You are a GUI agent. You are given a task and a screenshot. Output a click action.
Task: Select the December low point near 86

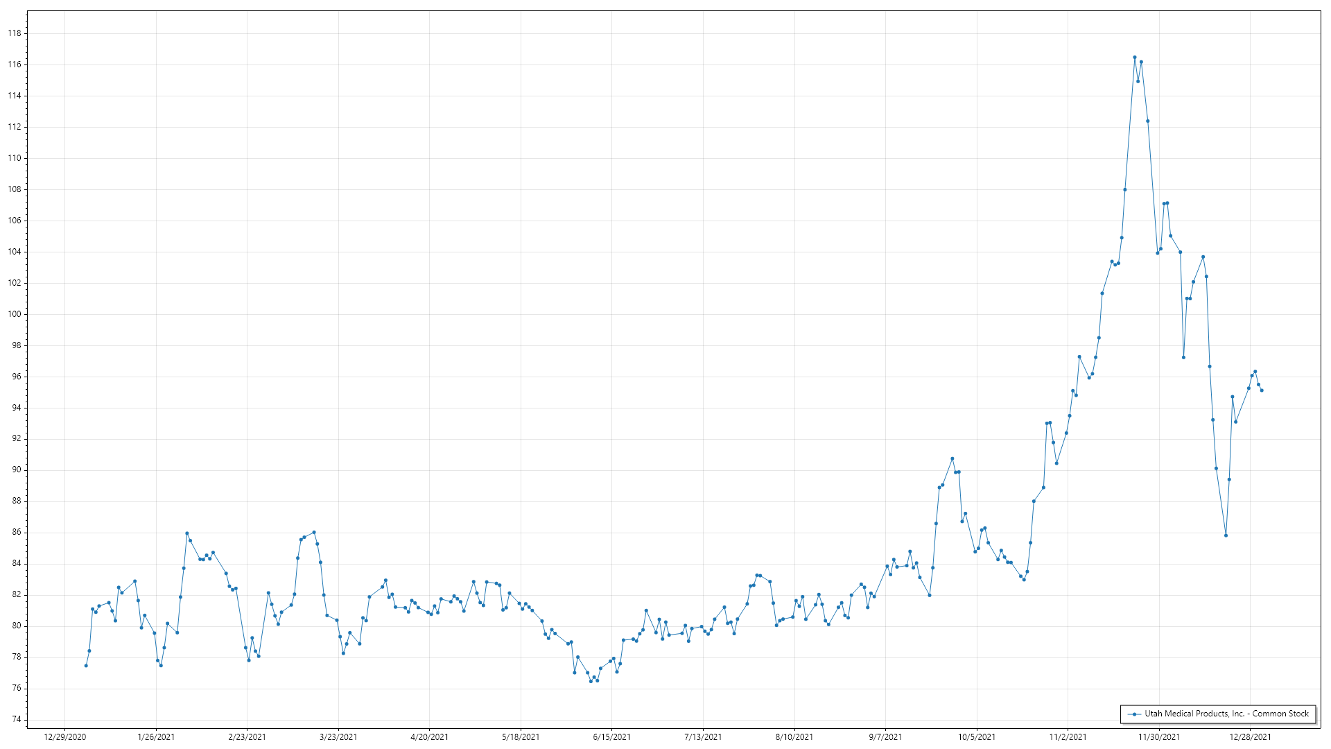(1226, 535)
